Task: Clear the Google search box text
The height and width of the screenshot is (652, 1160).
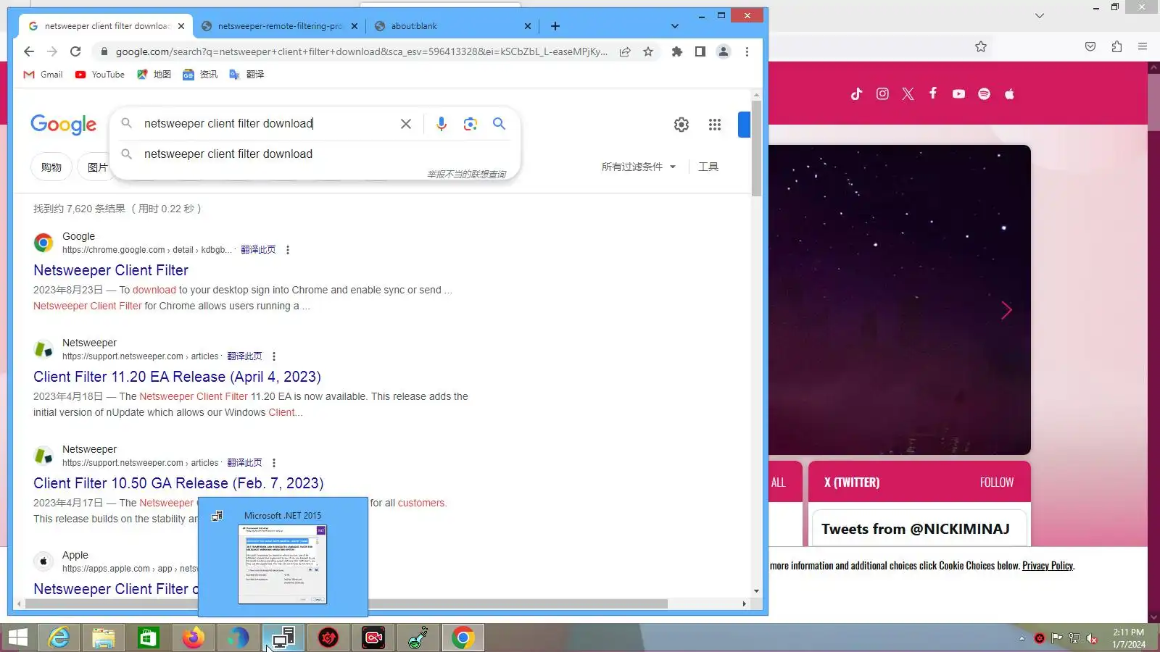Action: [x=406, y=124]
